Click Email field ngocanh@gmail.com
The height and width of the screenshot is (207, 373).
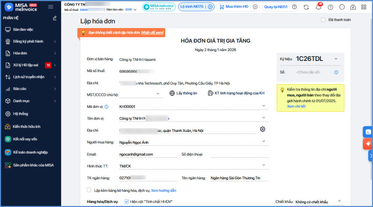pos(148,154)
